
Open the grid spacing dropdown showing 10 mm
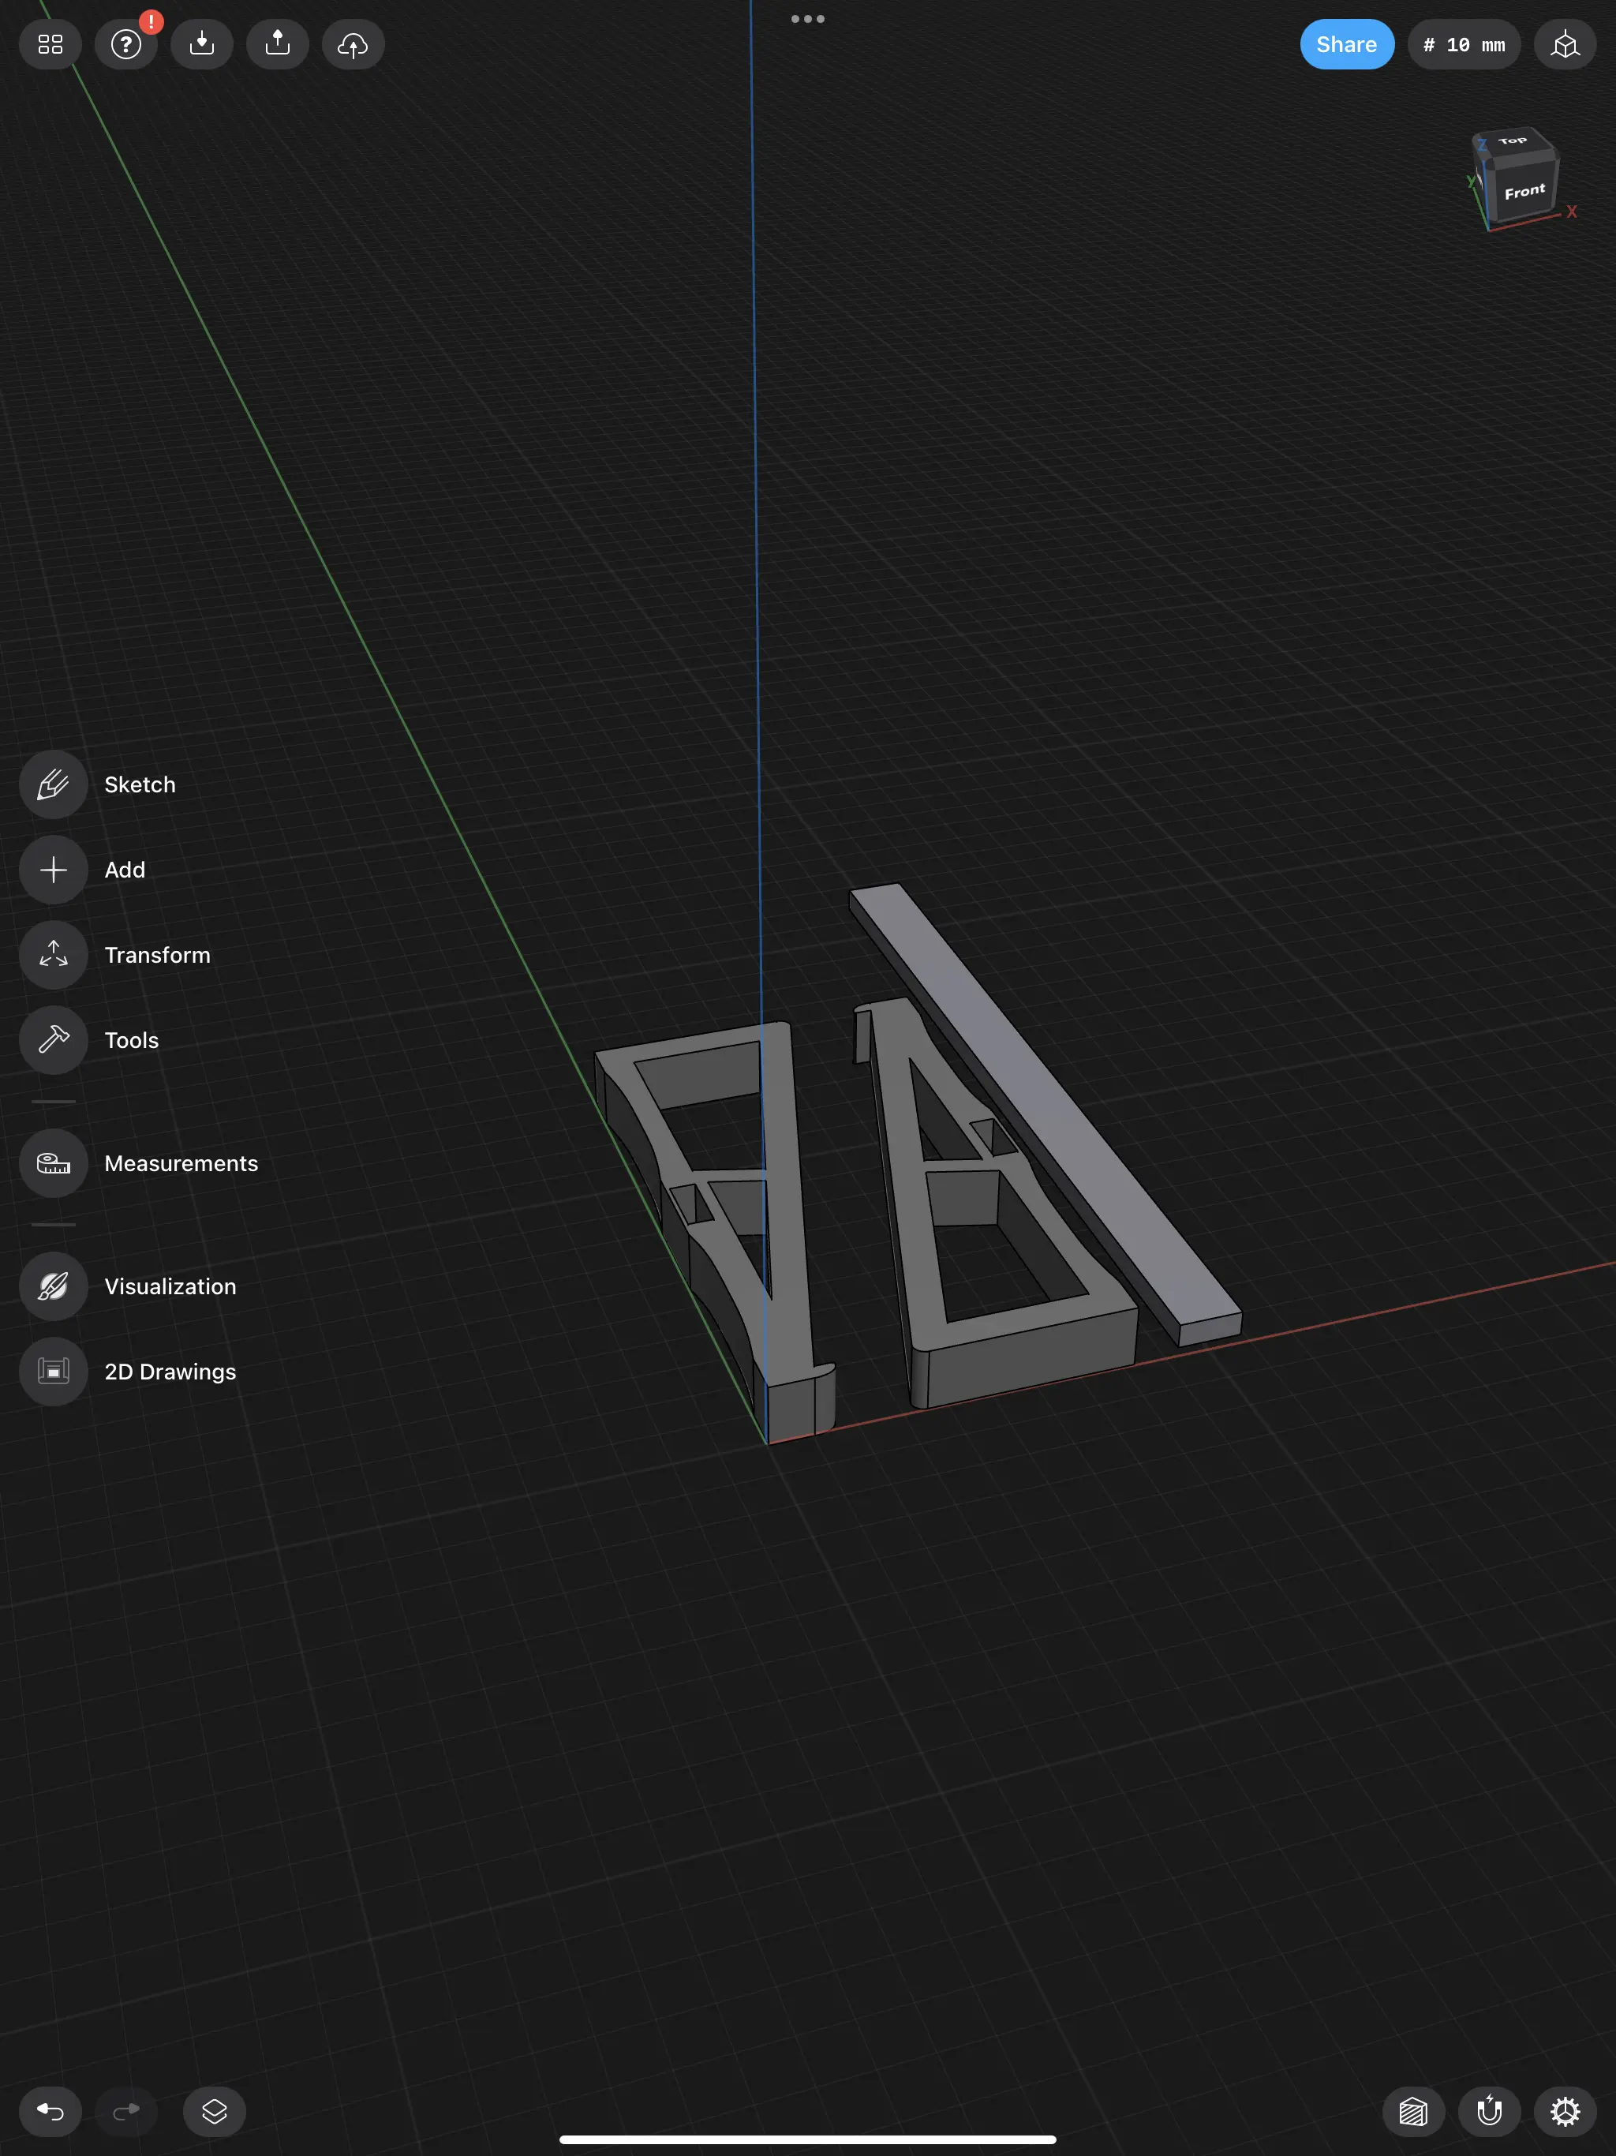pos(1464,44)
